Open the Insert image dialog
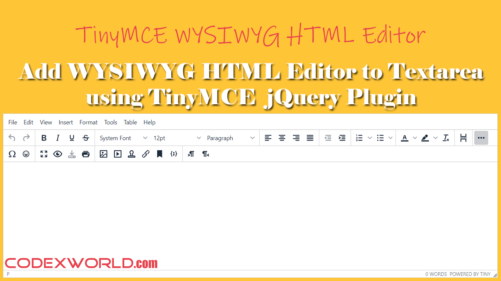The image size is (501, 281). point(103,154)
